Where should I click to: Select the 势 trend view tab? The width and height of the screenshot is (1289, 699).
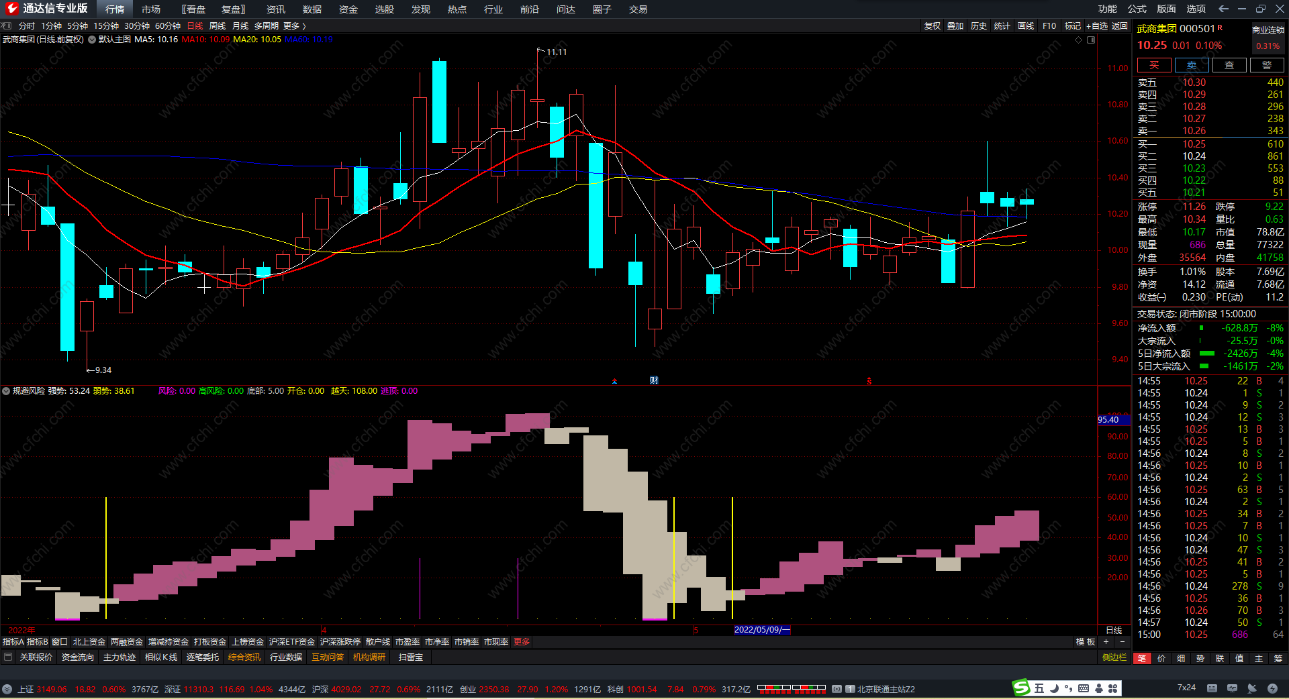tap(1200, 658)
